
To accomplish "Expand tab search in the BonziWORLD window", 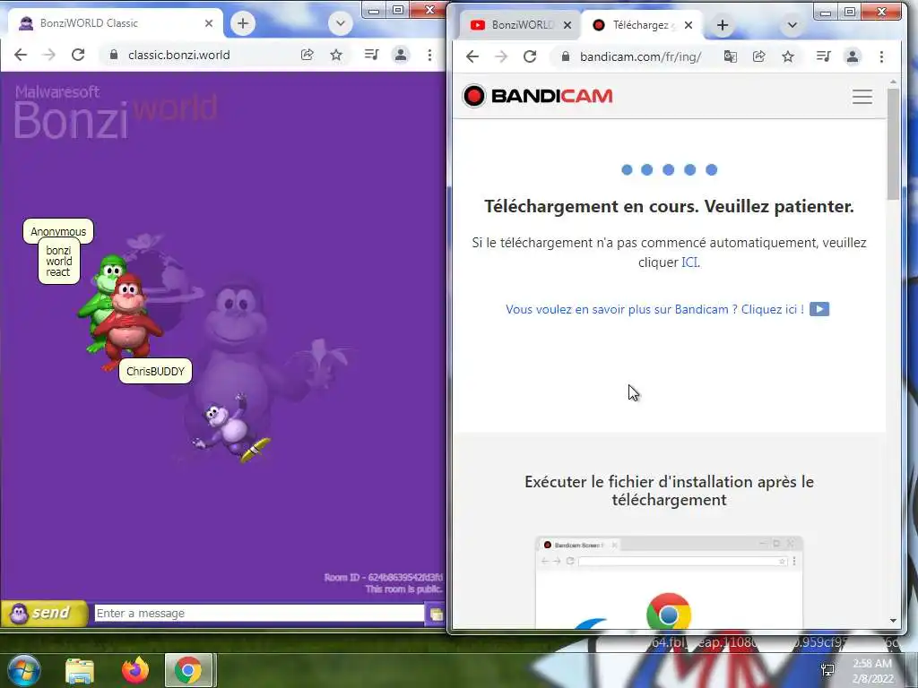I will click(340, 24).
